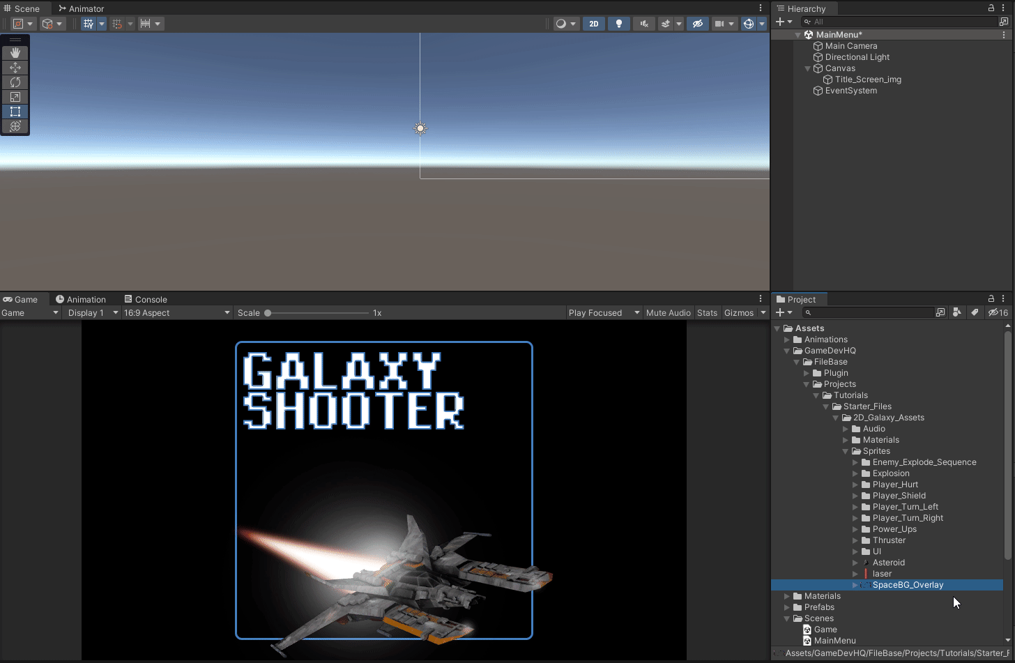The image size is (1015, 663).
Task: Select Title_Screen_img in Hierarchy
Action: (x=868, y=79)
